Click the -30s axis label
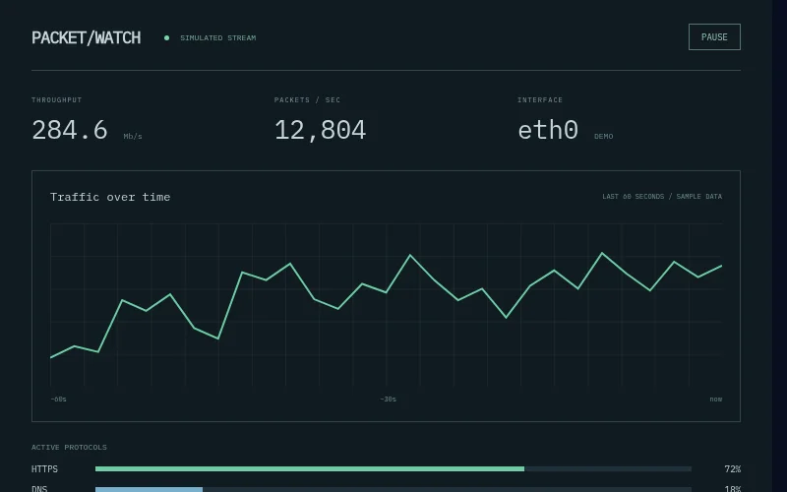Image resolution: width=787 pixels, height=492 pixels. (388, 400)
